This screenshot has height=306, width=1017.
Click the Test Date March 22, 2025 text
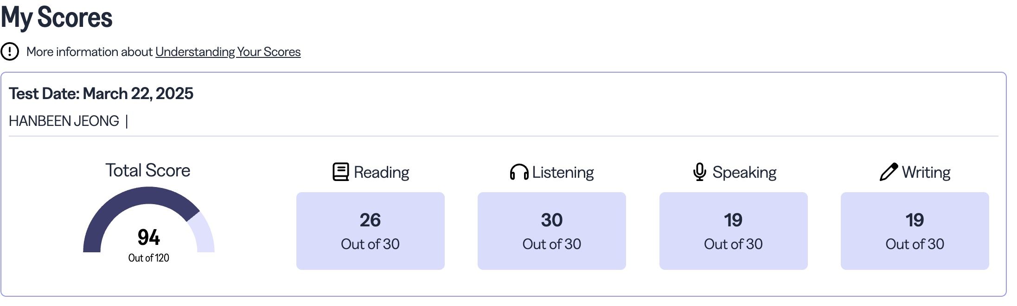point(101,94)
